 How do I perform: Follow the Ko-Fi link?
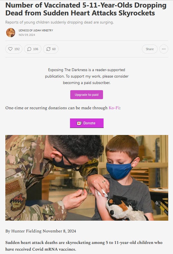pyautogui.click(x=114, y=108)
